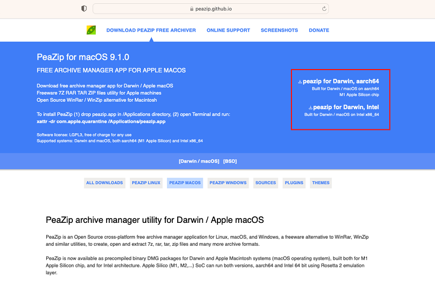Click the PeaZip green pea logo

click(x=91, y=30)
